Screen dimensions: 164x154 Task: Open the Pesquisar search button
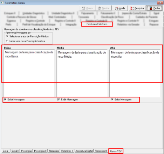click(137, 8)
